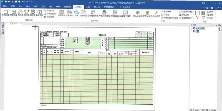Click 局部放大 local enlargement

(x=49, y=11)
